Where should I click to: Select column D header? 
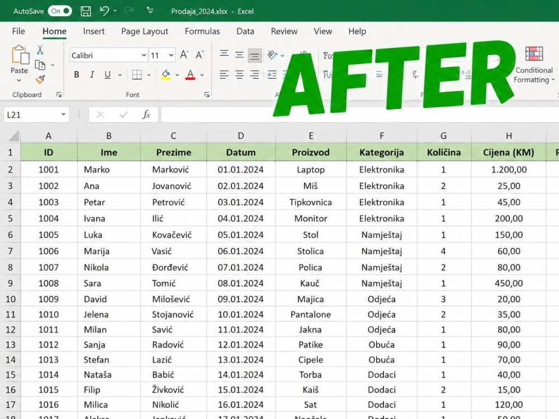(x=241, y=136)
